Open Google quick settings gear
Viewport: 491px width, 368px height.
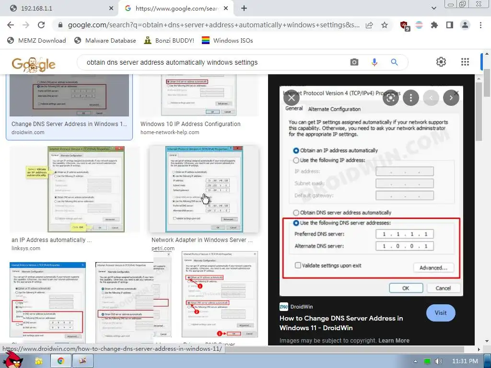[441, 62]
